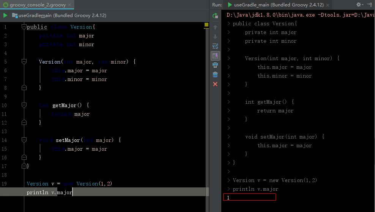
Task: Go up the stack trace
Action: click(215, 27)
